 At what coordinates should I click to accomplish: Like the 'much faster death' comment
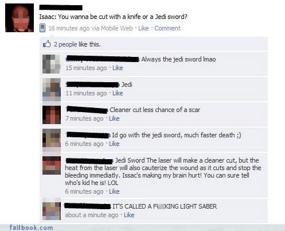pyautogui.click(x=114, y=144)
